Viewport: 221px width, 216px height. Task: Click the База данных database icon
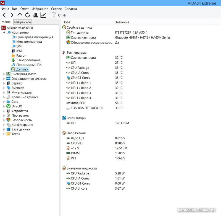(9, 129)
